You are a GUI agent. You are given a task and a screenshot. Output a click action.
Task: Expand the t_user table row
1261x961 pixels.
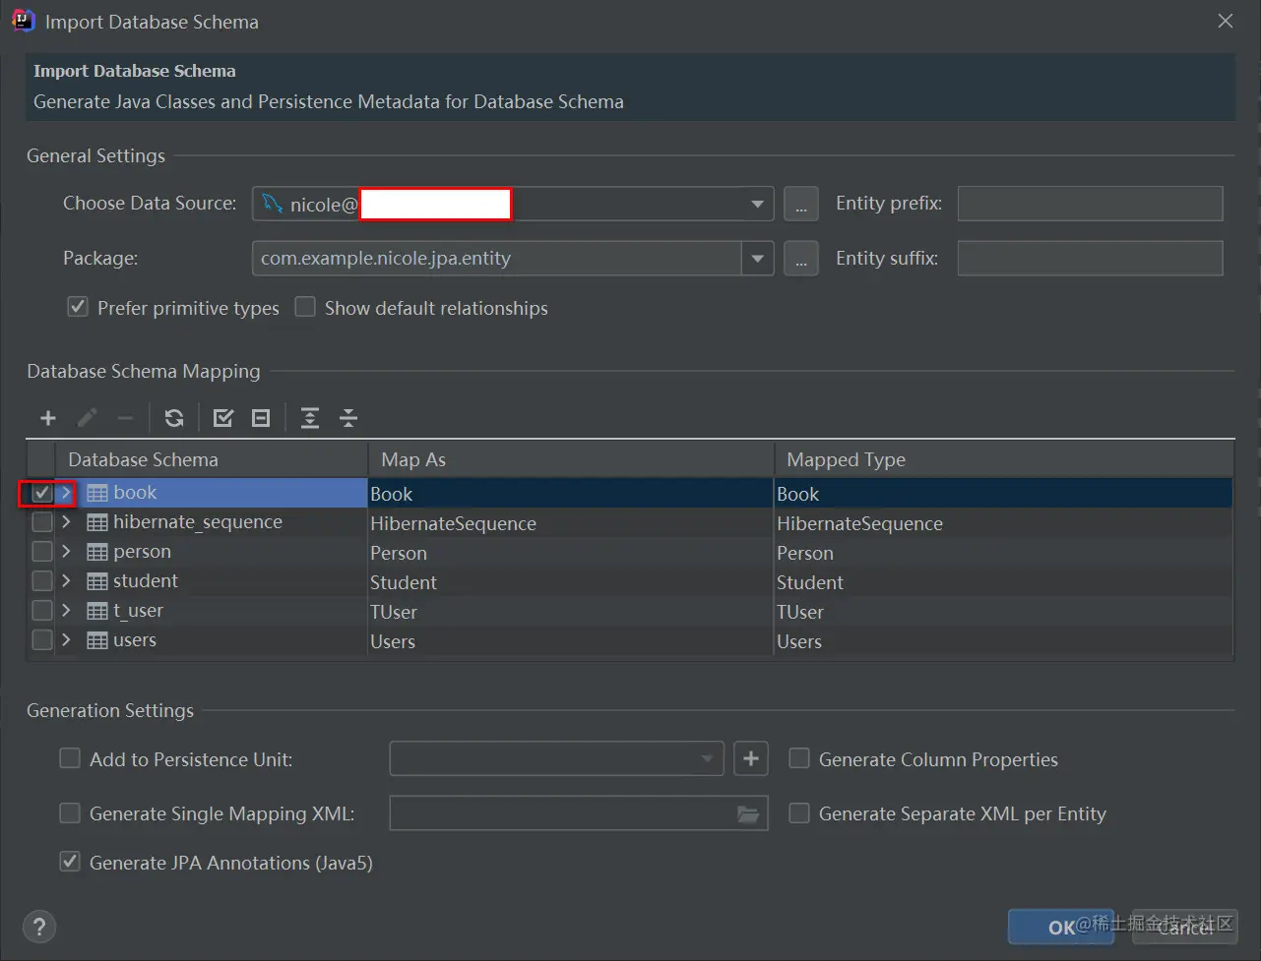tap(66, 611)
